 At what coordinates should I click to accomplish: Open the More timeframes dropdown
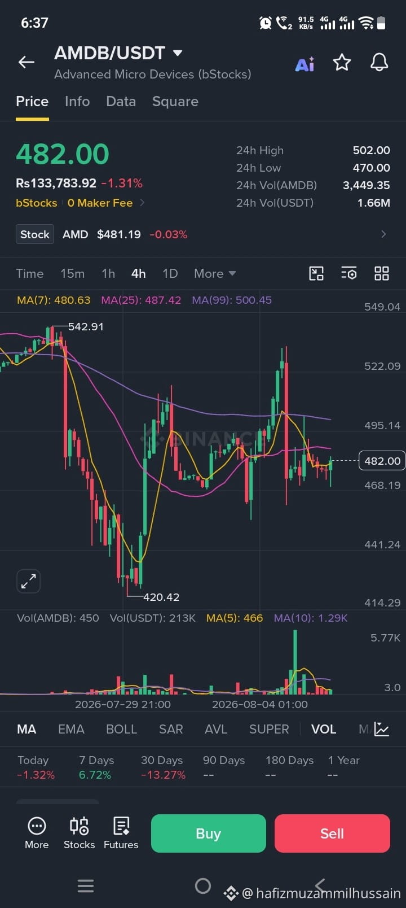215,273
